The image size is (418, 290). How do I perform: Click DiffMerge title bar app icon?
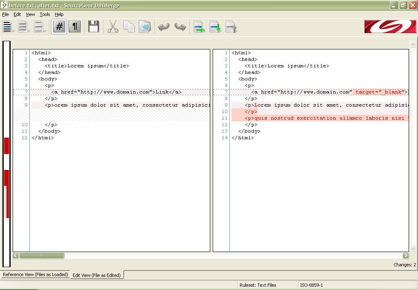(x=4, y=5)
